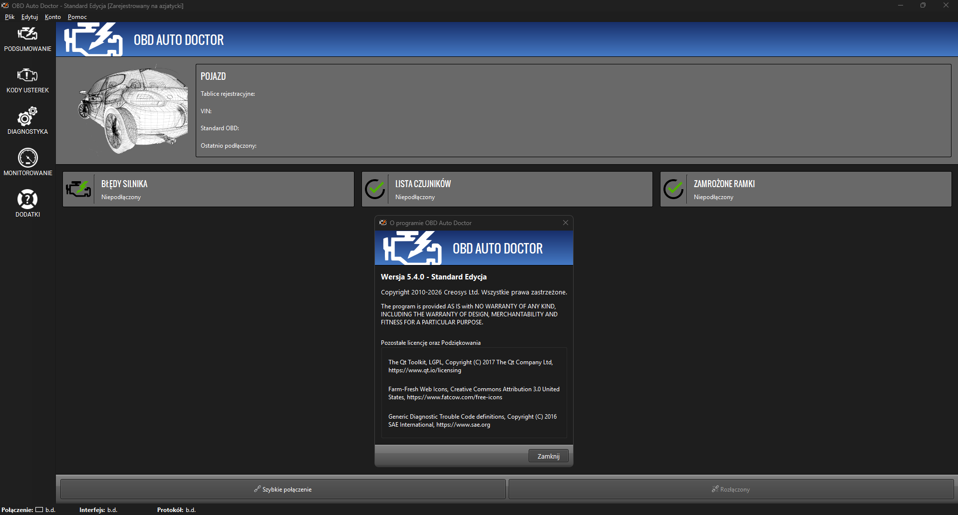The image size is (958, 515).
Task: Click the Zamrożone Ramki checkmark icon
Action: click(x=673, y=189)
